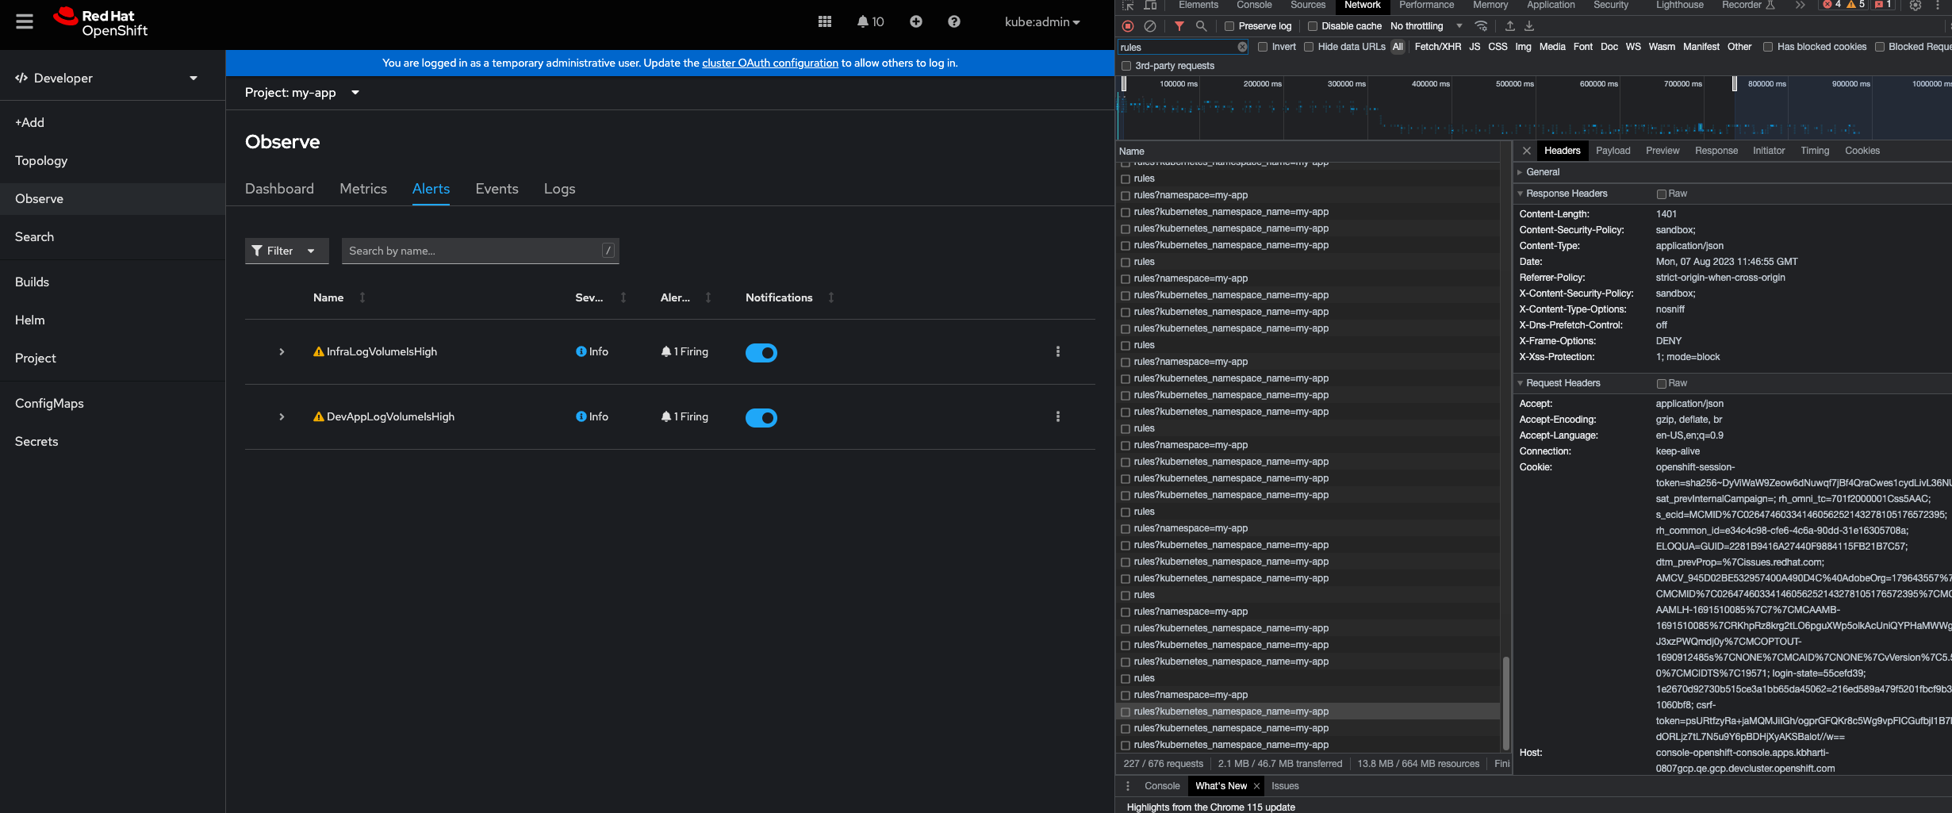Screen dimensions: 1952x813
Task: Open the help question mark icon
Action: (954, 22)
